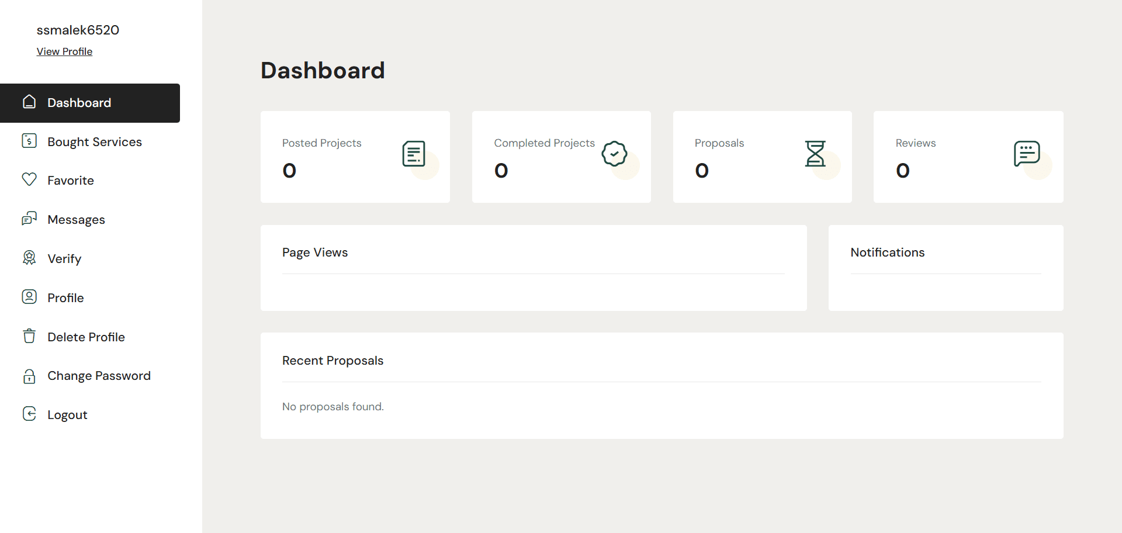Open the View Profile link
Screen dimensions: 1122x533
point(64,51)
